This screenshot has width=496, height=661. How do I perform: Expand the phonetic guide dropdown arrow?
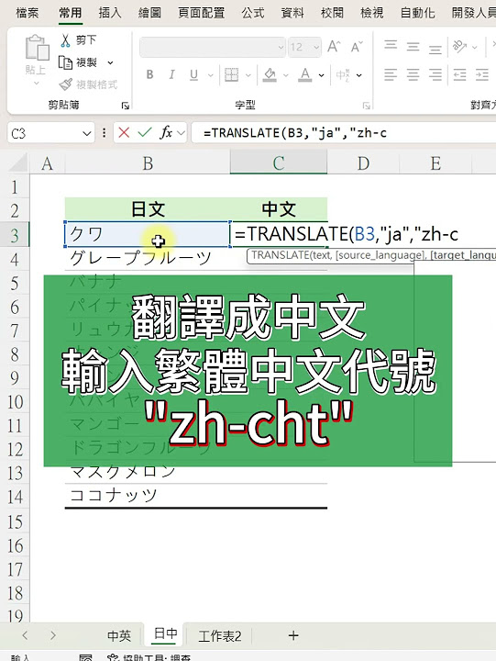(359, 75)
